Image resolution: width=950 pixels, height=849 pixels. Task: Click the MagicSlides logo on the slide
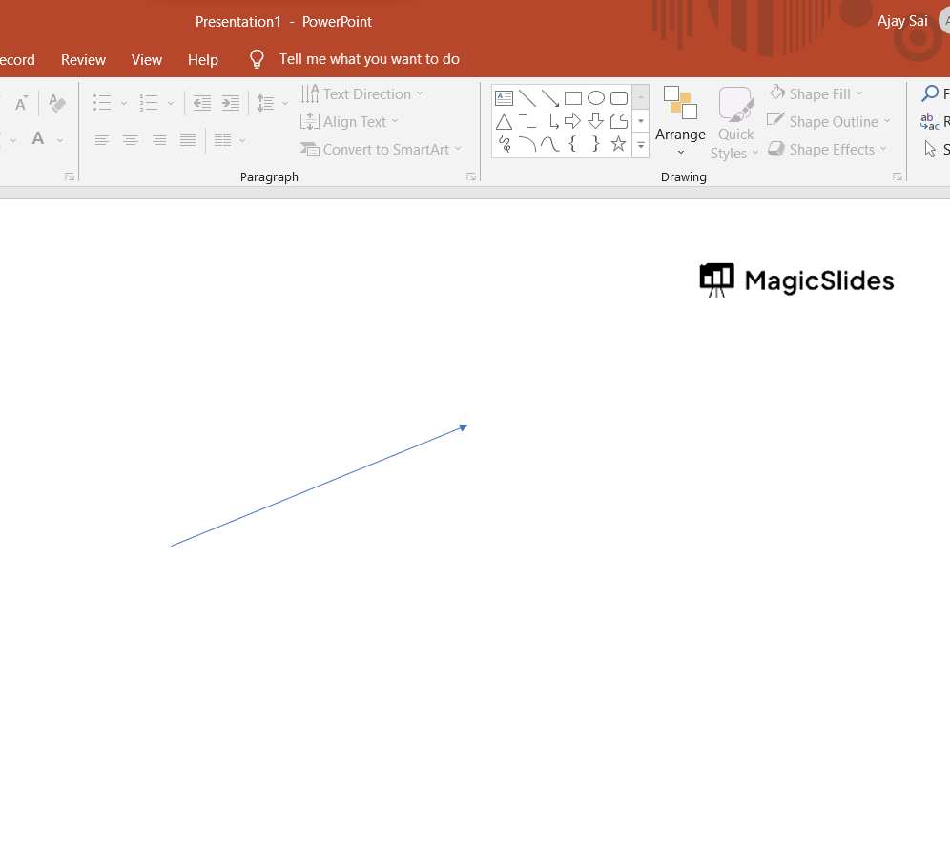pyautogui.click(x=796, y=280)
